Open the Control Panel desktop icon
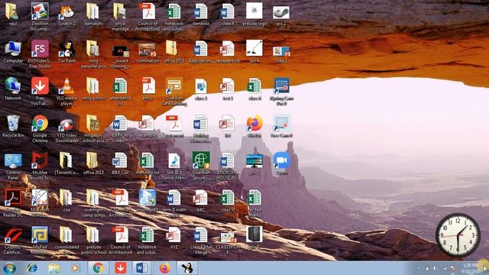The image size is (489, 275). click(x=13, y=166)
